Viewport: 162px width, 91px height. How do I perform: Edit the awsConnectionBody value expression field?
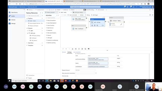pyautogui.click(x=98, y=59)
